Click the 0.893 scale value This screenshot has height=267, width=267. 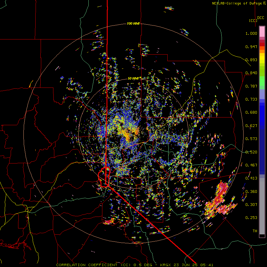[251, 60]
